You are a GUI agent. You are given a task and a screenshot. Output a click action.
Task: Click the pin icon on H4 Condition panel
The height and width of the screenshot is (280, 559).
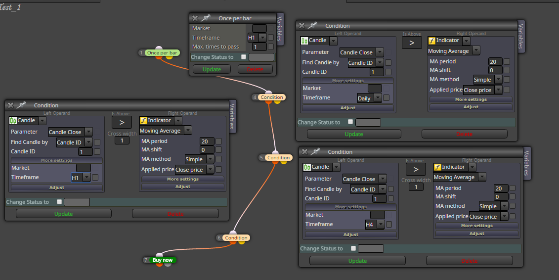[x=315, y=151]
